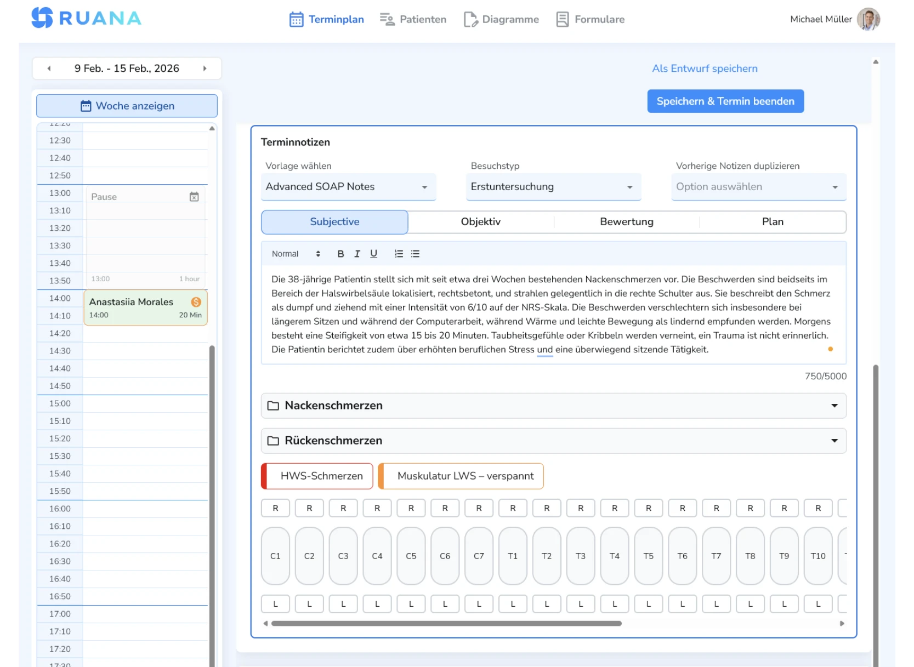Viewport: 914px width, 667px height.
Task: Switch to the Plan tab
Action: pyautogui.click(x=773, y=221)
